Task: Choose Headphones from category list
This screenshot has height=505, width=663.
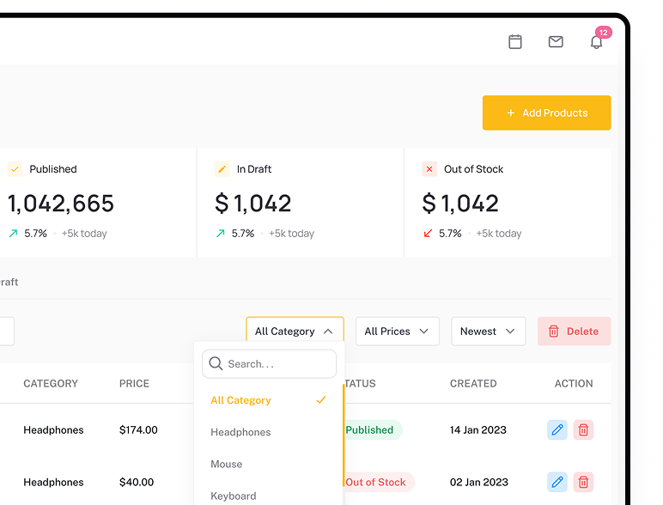Action: point(240,432)
